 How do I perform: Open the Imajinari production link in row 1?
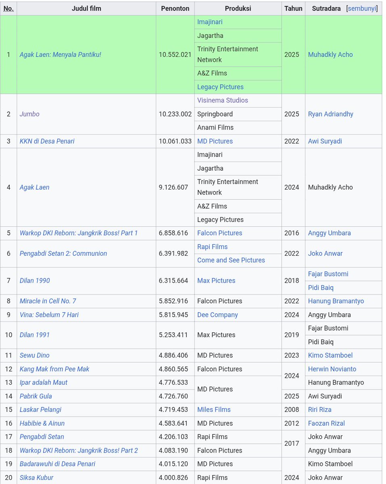(210, 22)
